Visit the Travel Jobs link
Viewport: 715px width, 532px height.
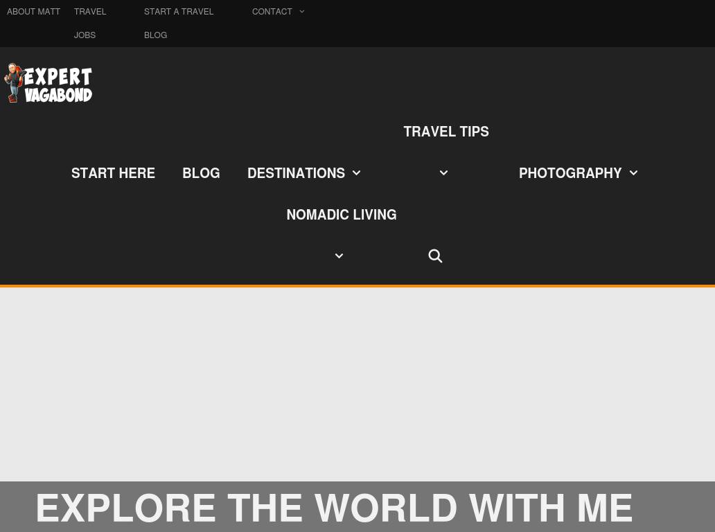click(89, 23)
